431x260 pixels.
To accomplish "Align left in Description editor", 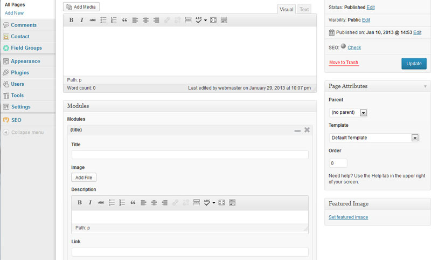I will 143,202.
